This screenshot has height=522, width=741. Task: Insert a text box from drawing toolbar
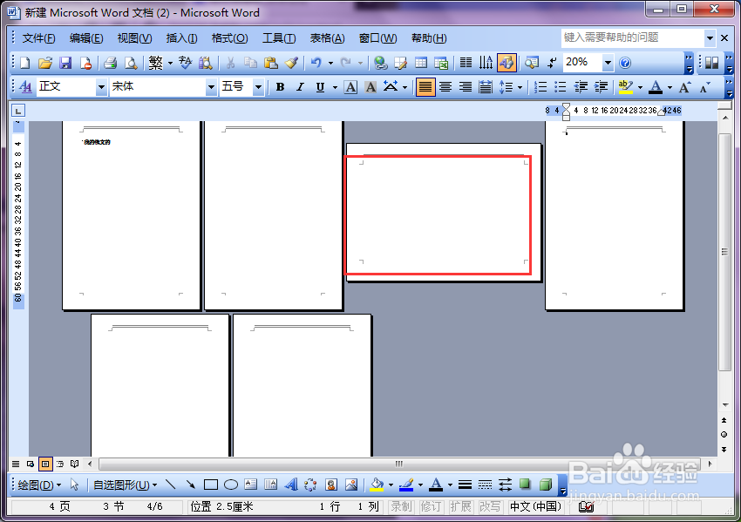point(251,485)
